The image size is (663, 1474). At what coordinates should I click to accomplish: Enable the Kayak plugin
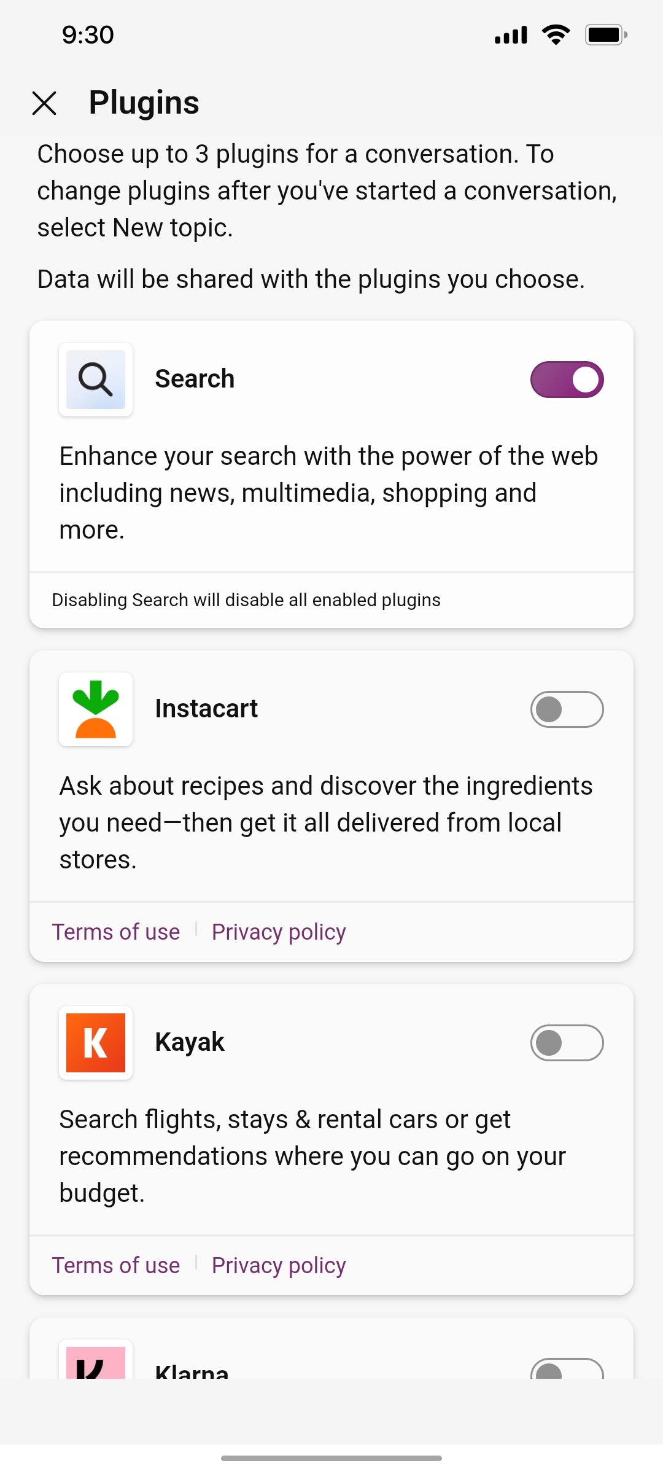[x=567, y=1042]
